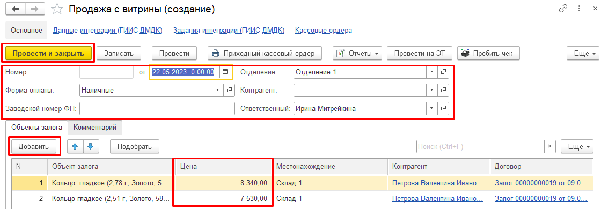Screen dimensions: 601x209
Task: Clear search field with X button
Action: coord(549,146)
